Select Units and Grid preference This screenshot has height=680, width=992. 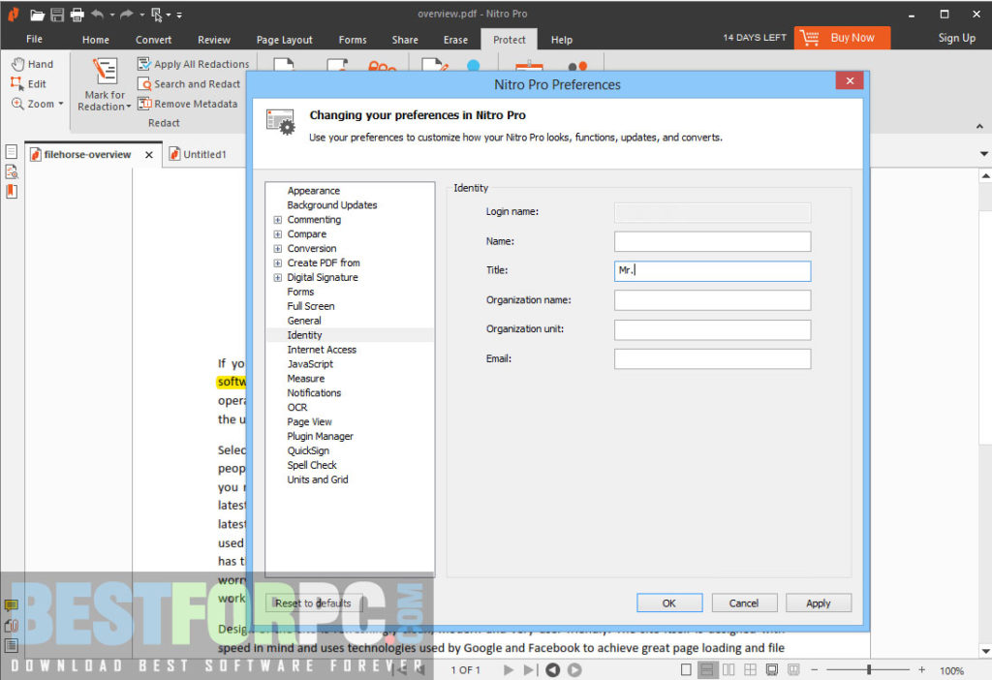[x=318, y=479]
